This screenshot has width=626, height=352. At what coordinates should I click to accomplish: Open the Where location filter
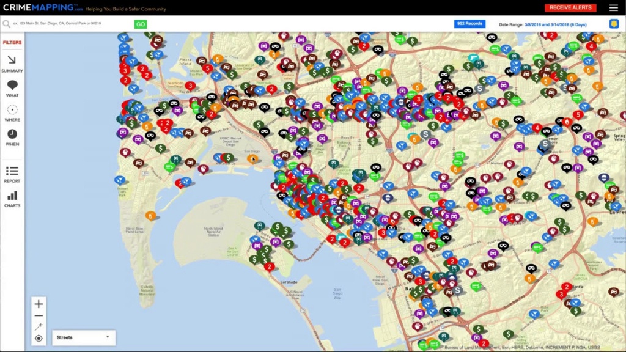point(12,112)
